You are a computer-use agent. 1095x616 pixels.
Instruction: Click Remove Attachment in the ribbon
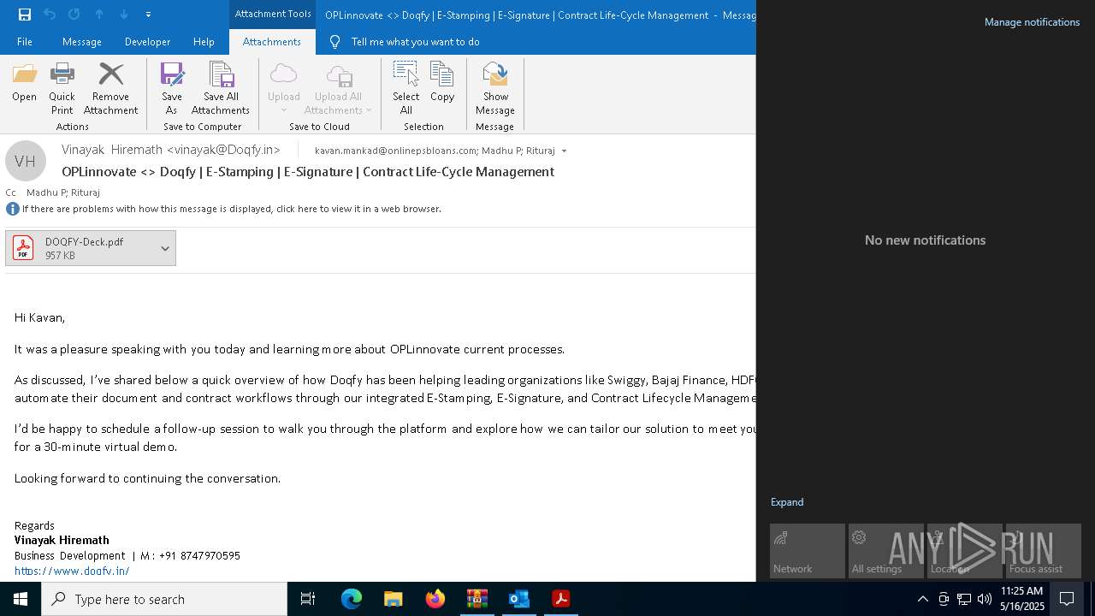coord(111,89)
